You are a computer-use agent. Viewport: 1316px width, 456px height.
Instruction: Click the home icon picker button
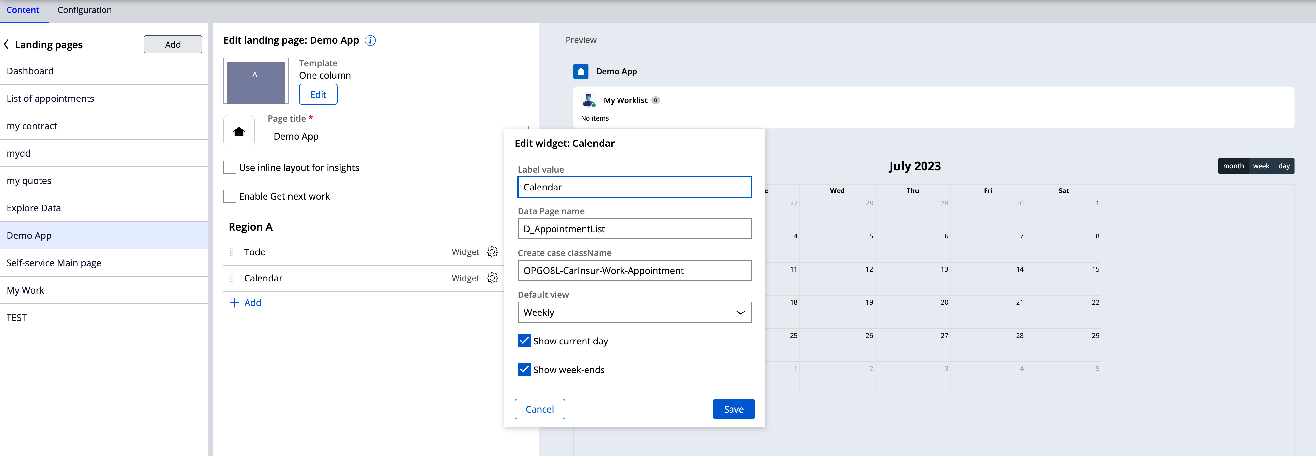tap(239, 131)
